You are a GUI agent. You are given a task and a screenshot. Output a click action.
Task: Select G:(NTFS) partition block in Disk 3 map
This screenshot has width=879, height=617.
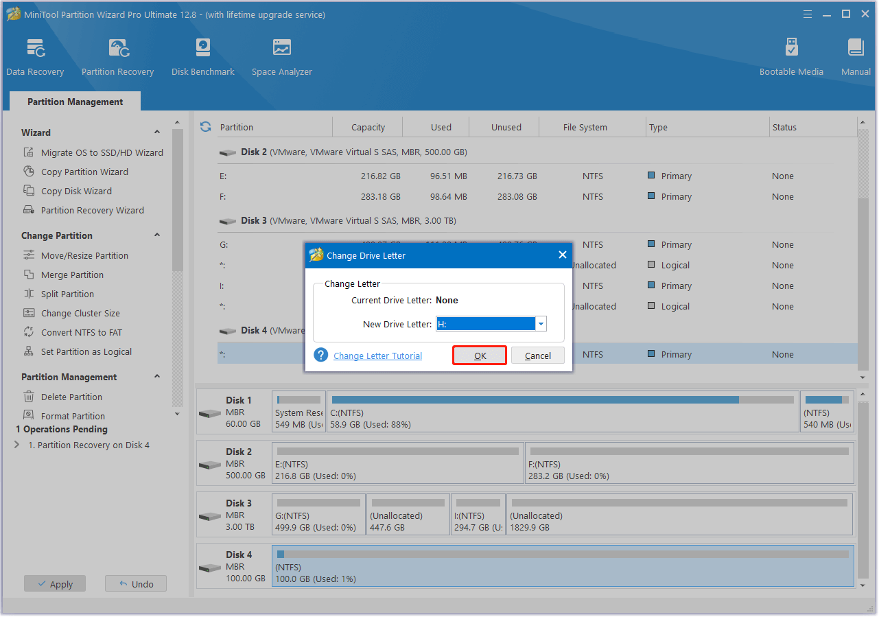coord(318,515)
